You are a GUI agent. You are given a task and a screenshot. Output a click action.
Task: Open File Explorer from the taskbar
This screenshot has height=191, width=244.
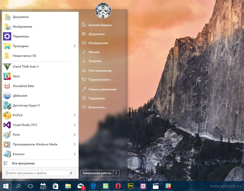[x=68, y=186]
